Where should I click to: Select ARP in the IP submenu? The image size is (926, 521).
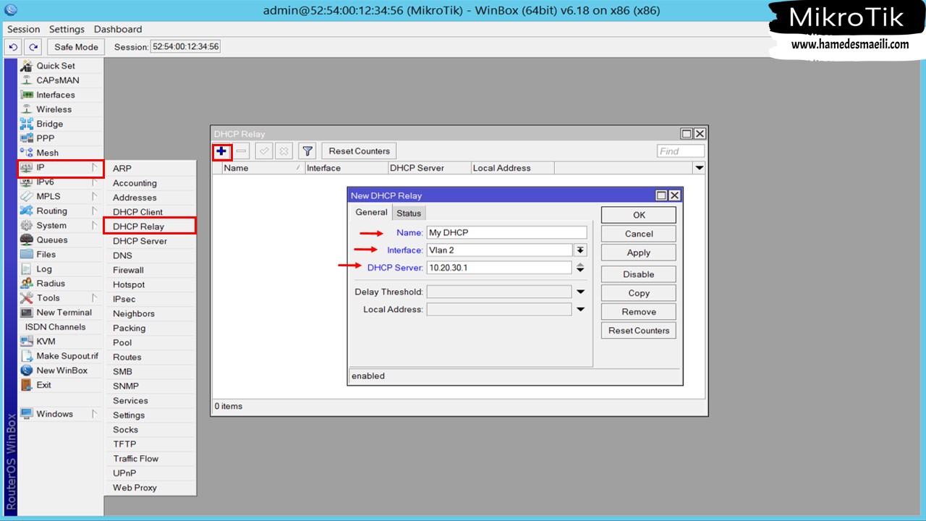[x=150, y=168]
